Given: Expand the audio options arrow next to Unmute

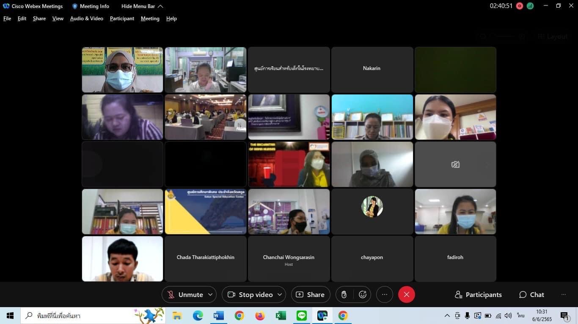Looking at the screenshot, I should [x=210, y=294].
